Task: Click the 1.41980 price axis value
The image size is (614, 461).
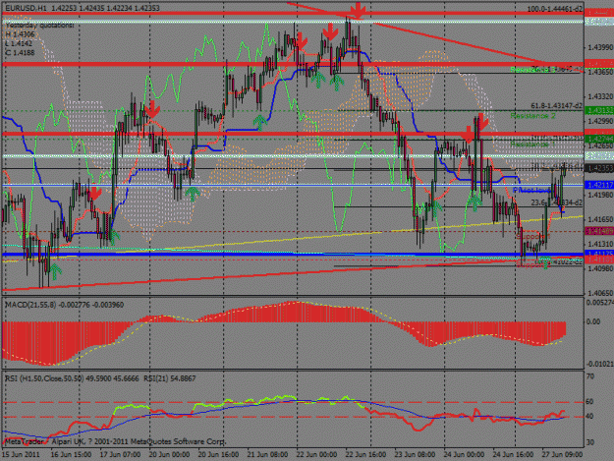Action: coord(600,195)
